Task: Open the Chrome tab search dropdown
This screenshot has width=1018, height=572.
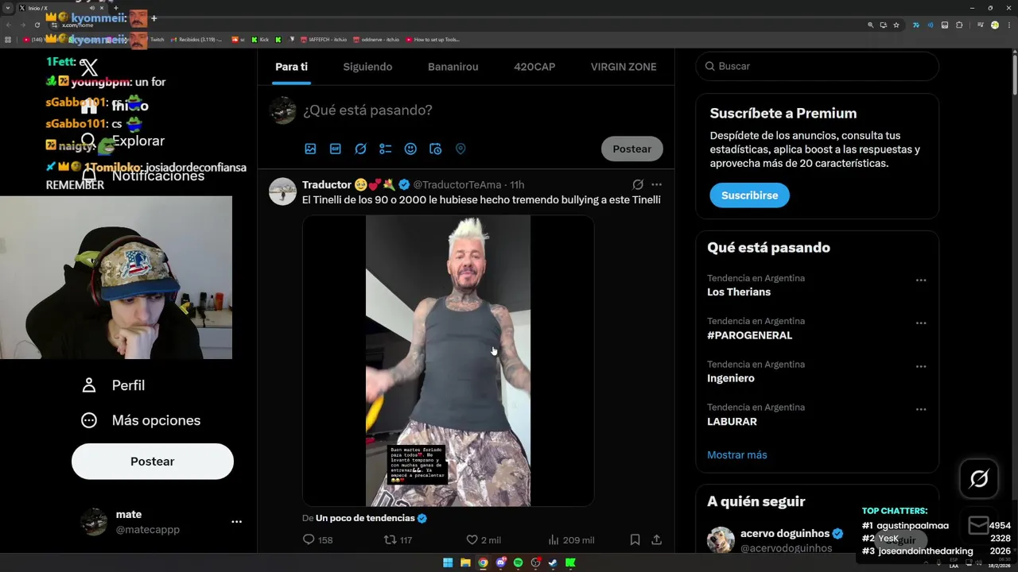Action: [7, 8]
